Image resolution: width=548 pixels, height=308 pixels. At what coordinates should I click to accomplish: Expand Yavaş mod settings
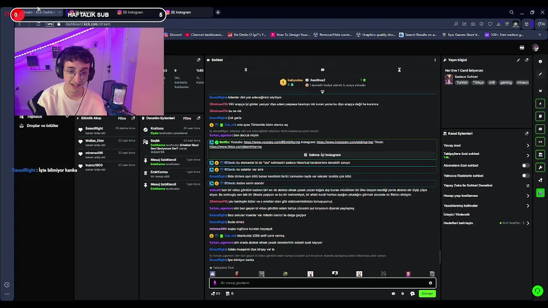pyautogui.click(x=527, y=145)
